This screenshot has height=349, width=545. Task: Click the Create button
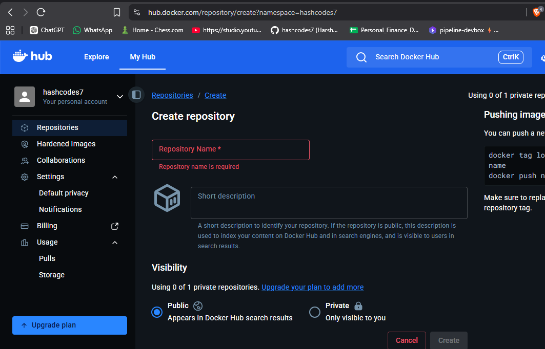coord(449,340)
